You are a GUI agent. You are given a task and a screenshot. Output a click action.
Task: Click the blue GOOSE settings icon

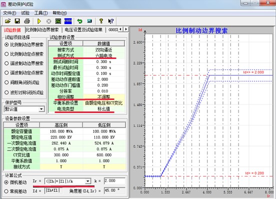coord(68,21)
